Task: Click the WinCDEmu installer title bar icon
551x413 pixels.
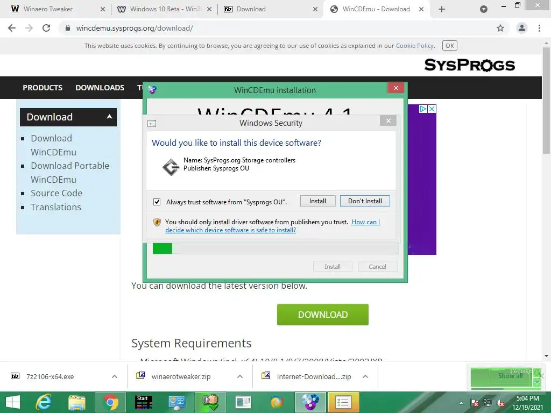Action: point(152,90)
